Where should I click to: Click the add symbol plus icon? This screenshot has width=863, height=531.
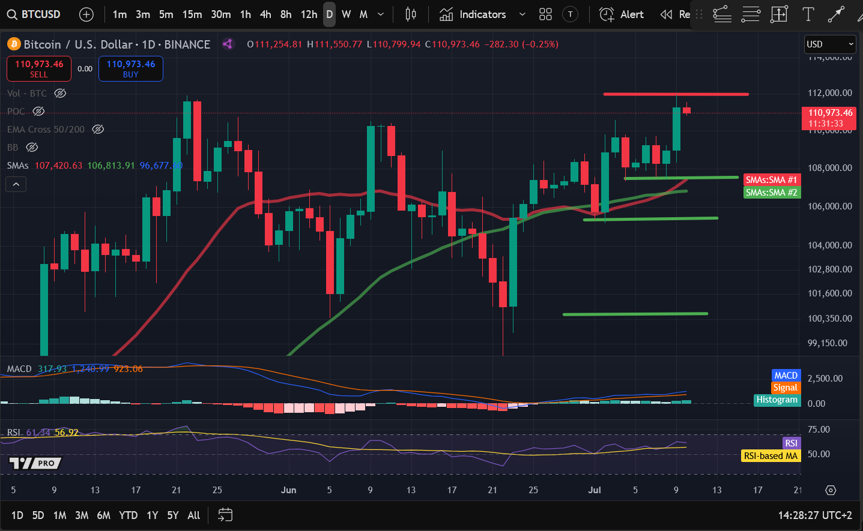point(86,14)
